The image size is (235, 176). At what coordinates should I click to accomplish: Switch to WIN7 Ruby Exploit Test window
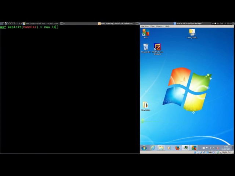[x=41, y=23]
